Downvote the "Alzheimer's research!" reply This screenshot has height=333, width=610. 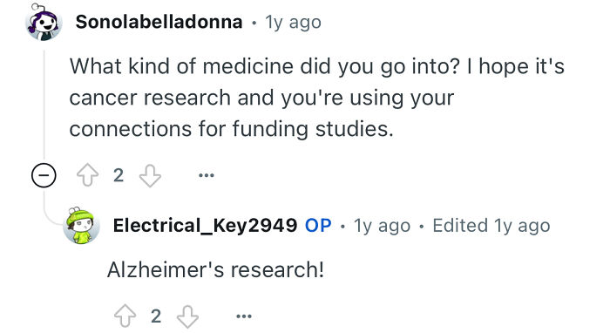[188, 316]
